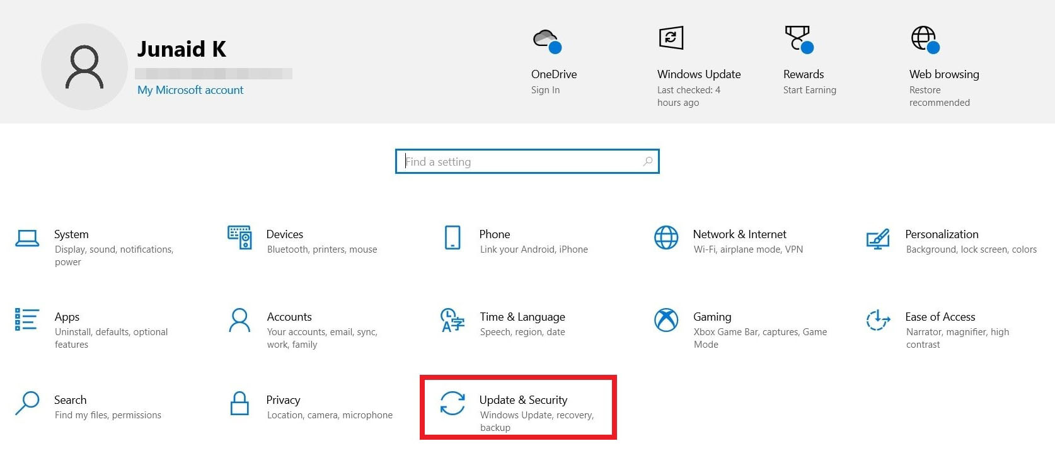The width and height of the screenshot is (1055, 458).
Task: Open the OneDrive cloud icon
Action: pyautogui.click(x=547, y=41)
